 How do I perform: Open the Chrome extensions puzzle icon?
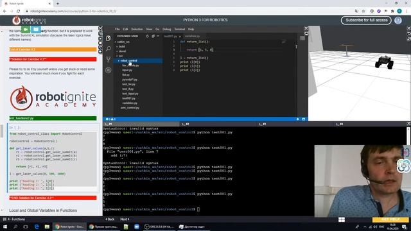(392, 12)
